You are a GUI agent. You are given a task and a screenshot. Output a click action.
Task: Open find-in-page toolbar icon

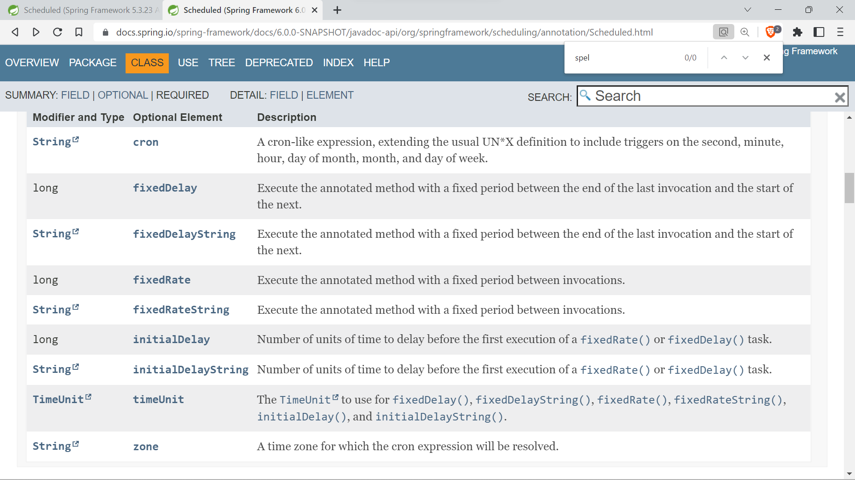coord(724,32)
